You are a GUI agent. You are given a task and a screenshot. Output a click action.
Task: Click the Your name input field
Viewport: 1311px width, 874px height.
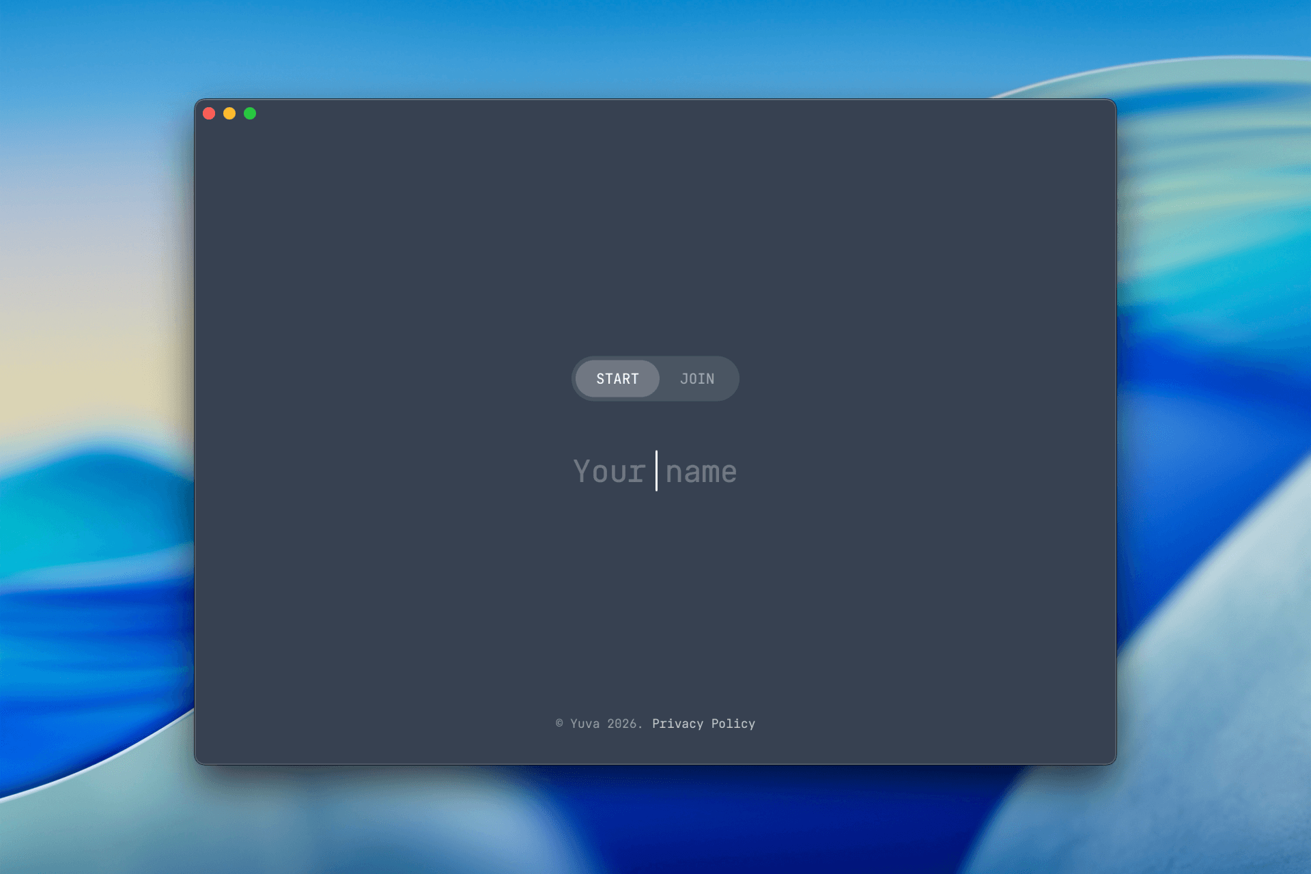(x=655, y=471)
